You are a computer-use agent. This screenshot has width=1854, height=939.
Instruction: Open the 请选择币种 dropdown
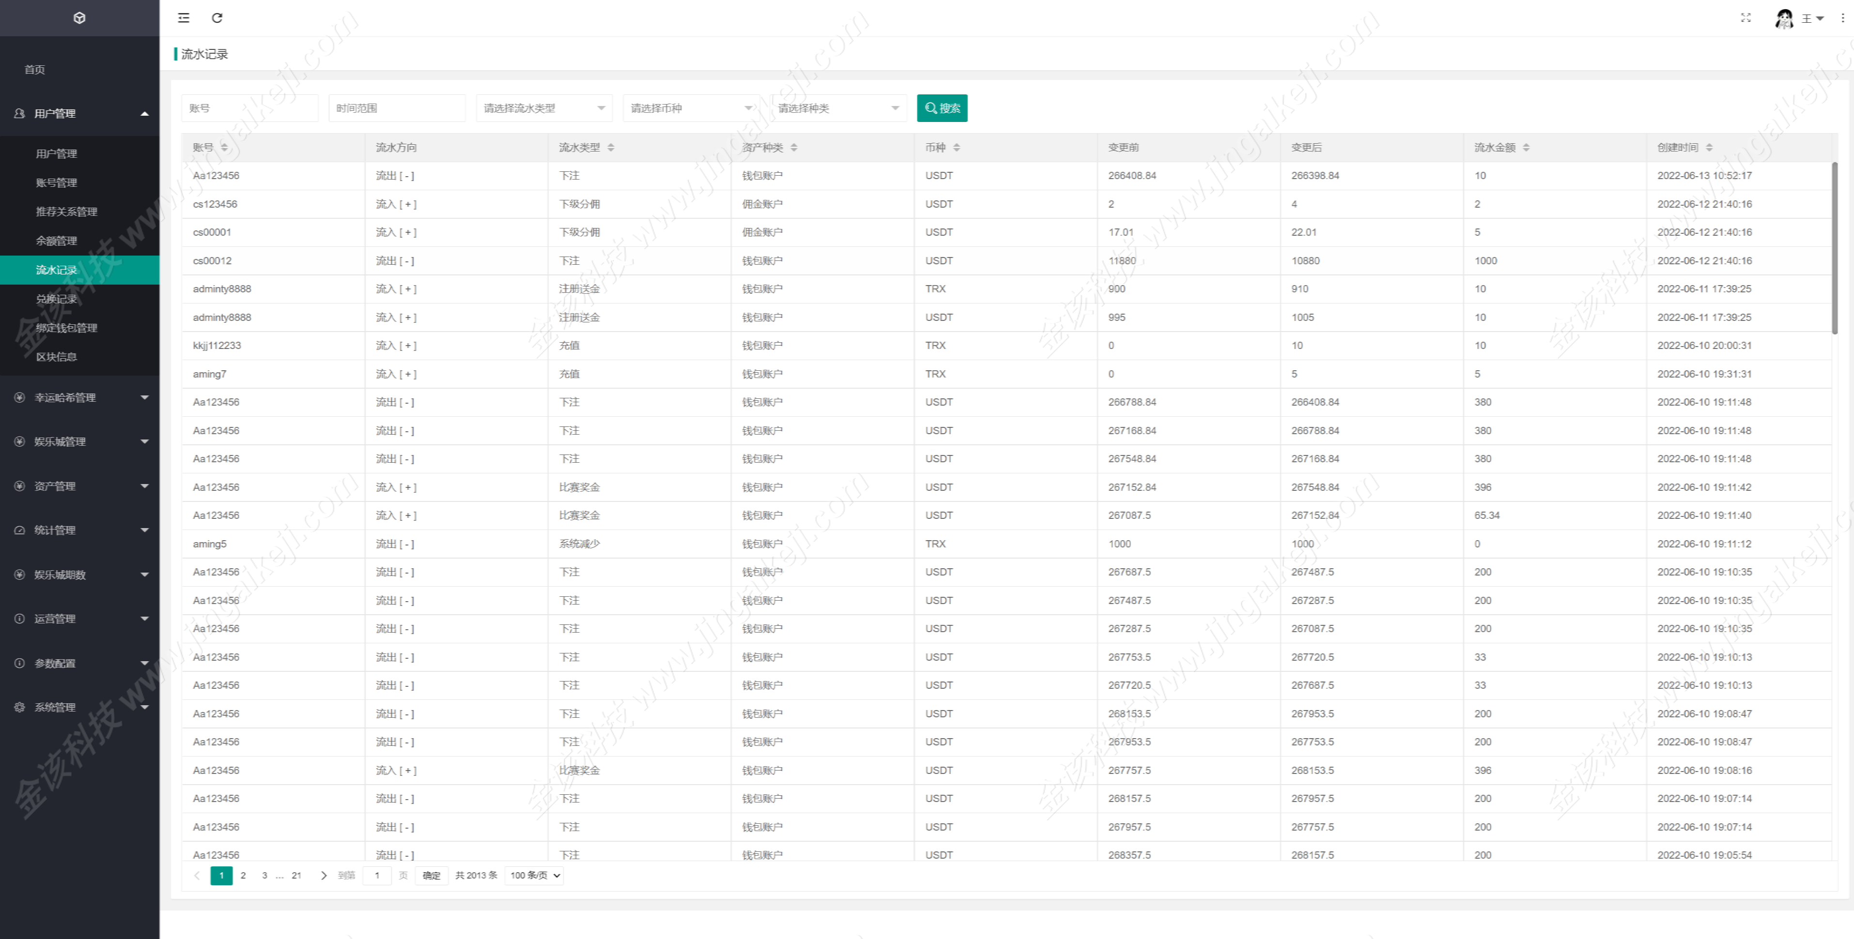692,108
